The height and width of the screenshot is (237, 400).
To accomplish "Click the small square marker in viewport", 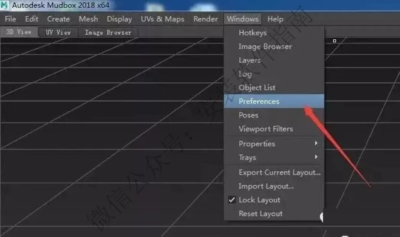I will pos(335,41).
